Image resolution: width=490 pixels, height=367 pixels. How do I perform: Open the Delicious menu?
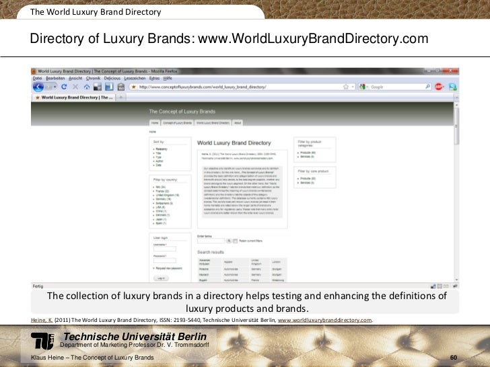[112, 79]
